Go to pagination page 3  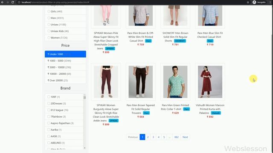pyautogui.click(x=153, y=137)
